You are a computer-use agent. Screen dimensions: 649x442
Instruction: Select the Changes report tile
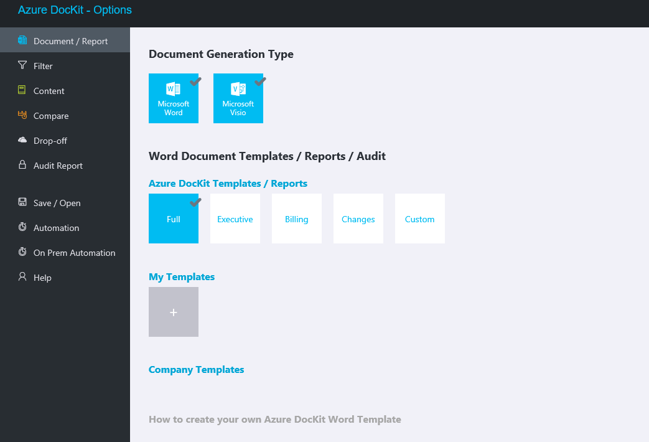click(358, 219)
